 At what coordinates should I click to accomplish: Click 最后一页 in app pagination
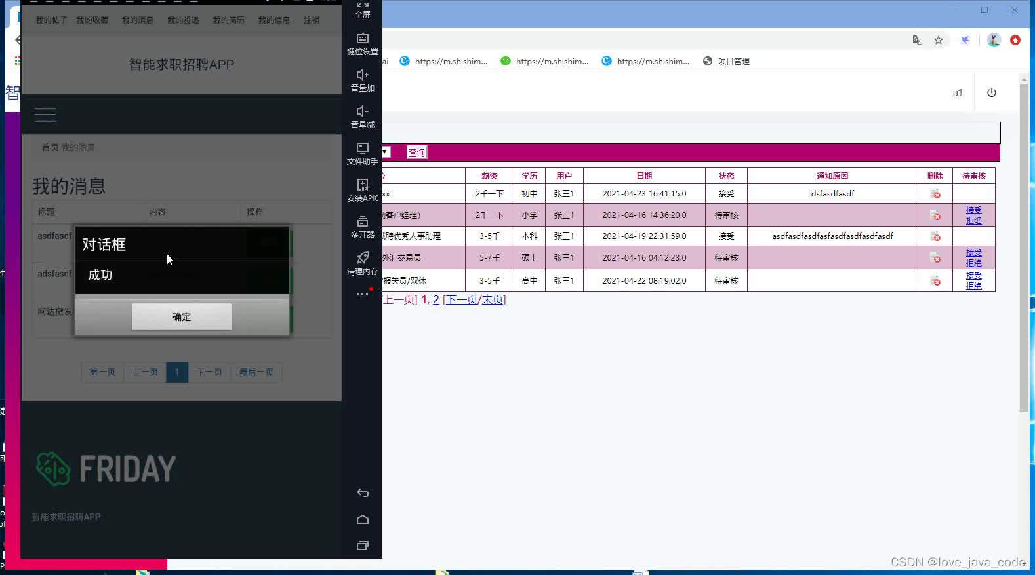click(x=256, y=372)
